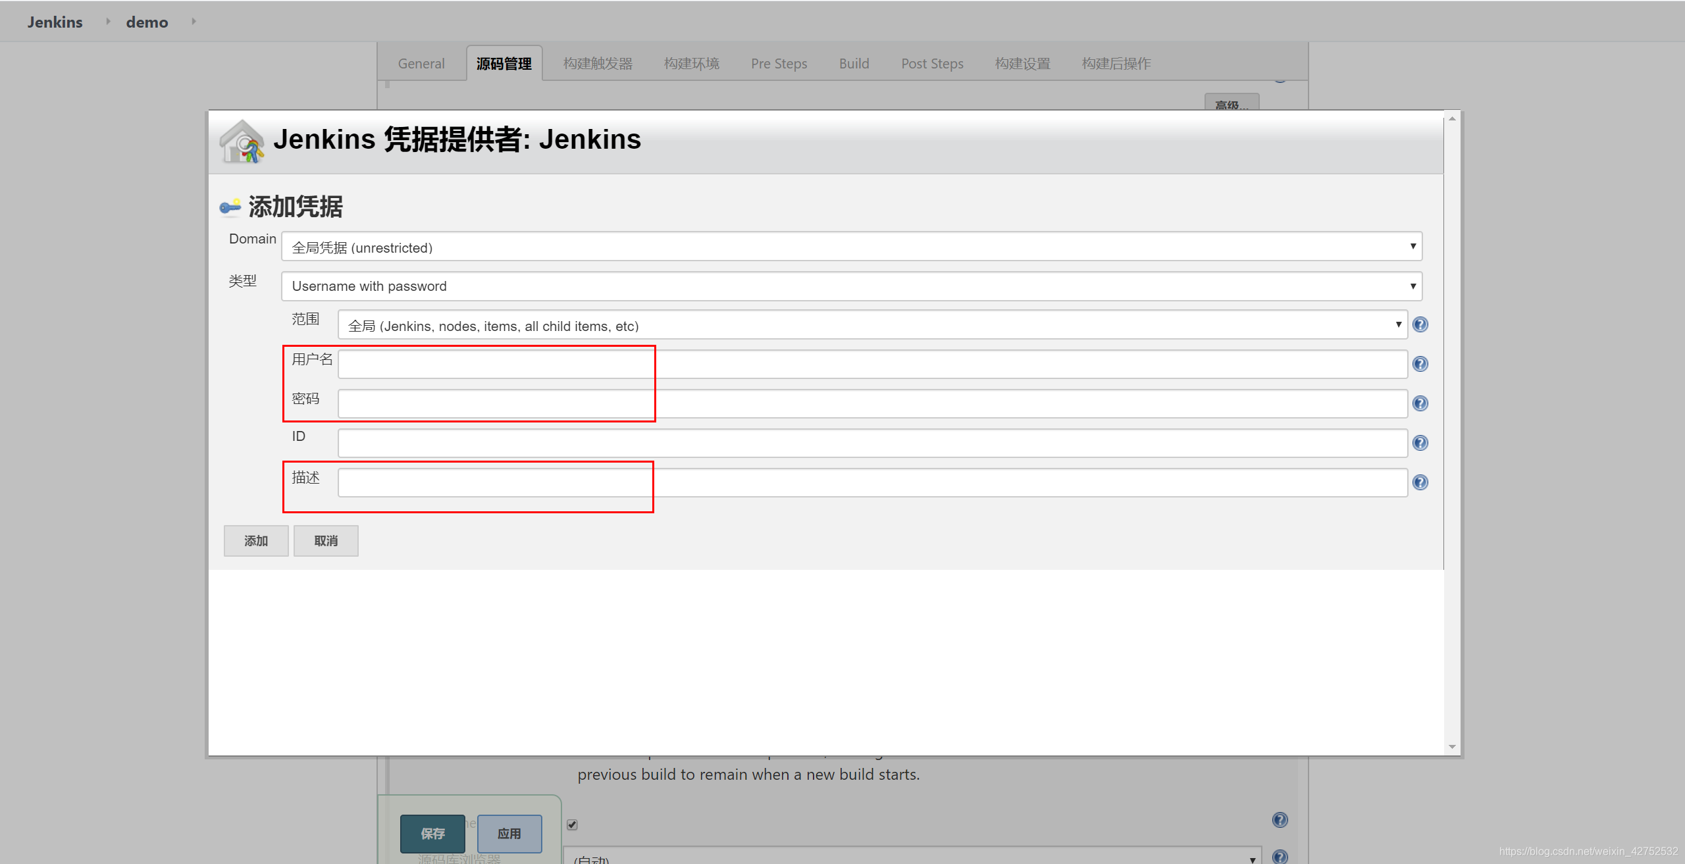The width and height of the screenshot is (1685, 864).
Task: Open the demo breadcrumb link
Action: 147,22
